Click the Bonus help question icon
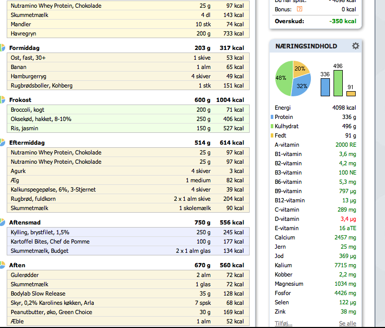 click(x=300, y=9)
